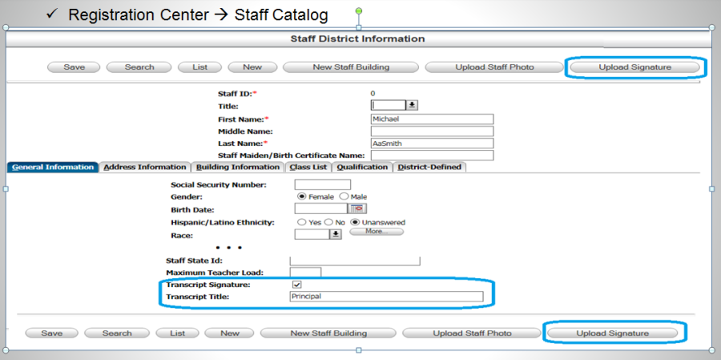721x360 pixels.
Task: Focus the First Name text field
Action: point(432,119)
